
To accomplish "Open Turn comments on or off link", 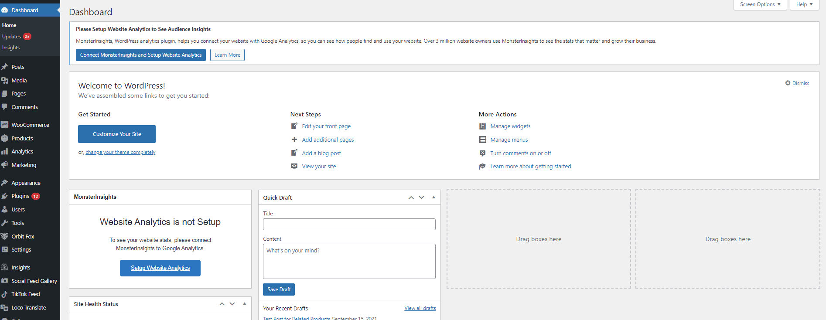I will (521, 153).
